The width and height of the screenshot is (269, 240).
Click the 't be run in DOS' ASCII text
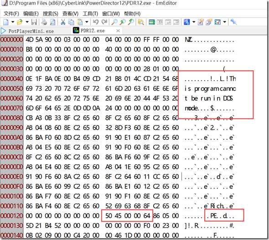click(x=209, y=98)
